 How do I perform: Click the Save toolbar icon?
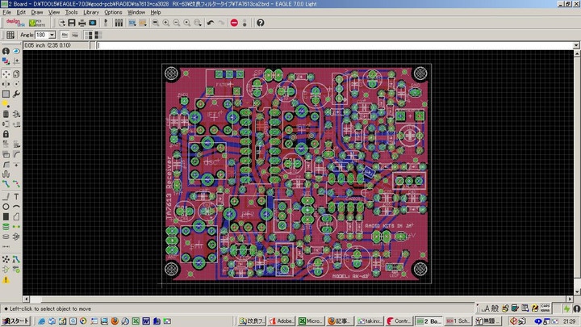71,23
